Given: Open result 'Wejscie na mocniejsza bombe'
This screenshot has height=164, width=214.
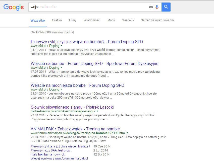Looking at the screenshot, I should point(77,85).
